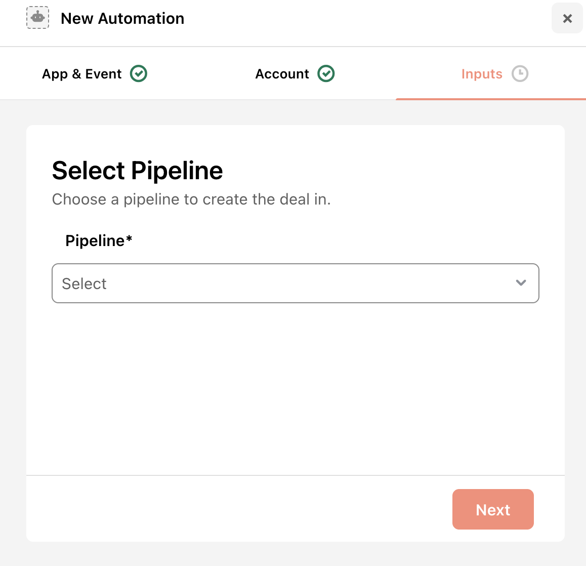Viewport: 586px width, 566px height.
Task: Click the orange underline beneath Inputs tab
Action: (491, 99)
